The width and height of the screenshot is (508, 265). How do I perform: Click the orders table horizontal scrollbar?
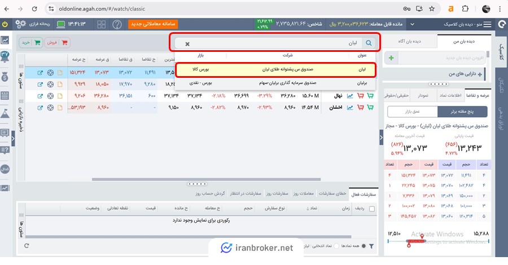coord(188,237)
